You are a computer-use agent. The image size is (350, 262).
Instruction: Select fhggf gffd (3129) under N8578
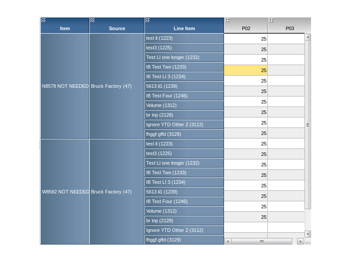tap(184, 134)
